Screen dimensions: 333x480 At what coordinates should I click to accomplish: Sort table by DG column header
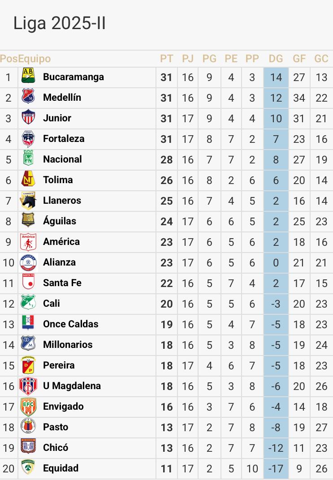point(276,59)
